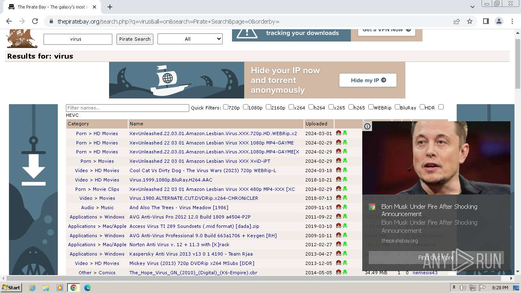Click green skull icon on Access Virus TI row
Screen dimensions: 521x293
345,226
